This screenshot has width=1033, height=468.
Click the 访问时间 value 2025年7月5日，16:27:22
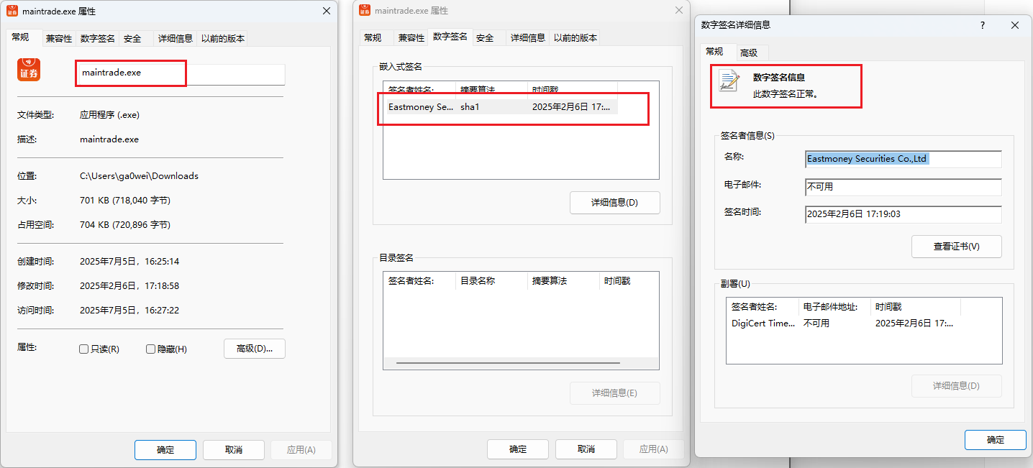(129, 311)
